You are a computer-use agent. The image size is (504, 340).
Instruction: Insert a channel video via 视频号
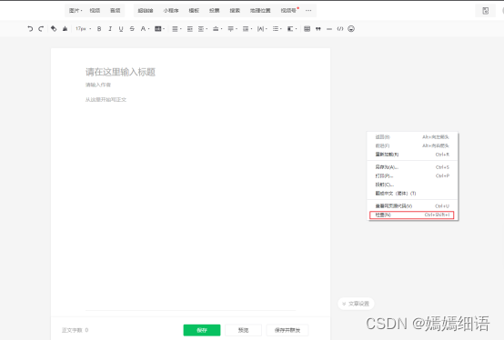tap(289, 11)
